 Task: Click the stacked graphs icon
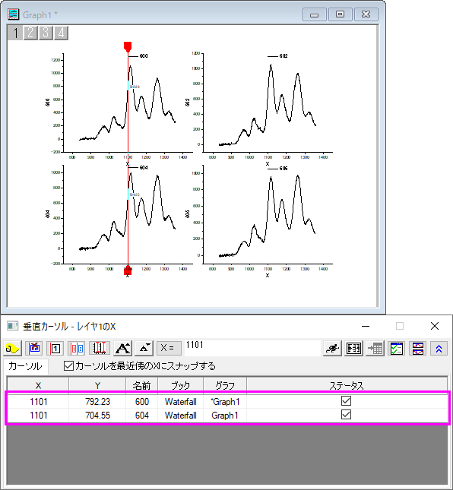[418, 348]
